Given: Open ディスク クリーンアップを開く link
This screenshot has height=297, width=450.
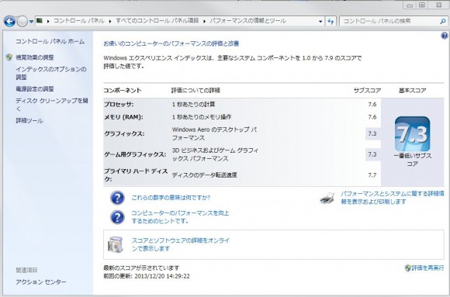Looking at the screenshot, I should 52,105.
